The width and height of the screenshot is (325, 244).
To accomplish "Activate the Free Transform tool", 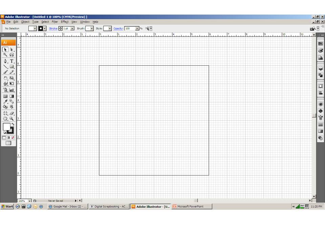I will [x=12, y=83].
